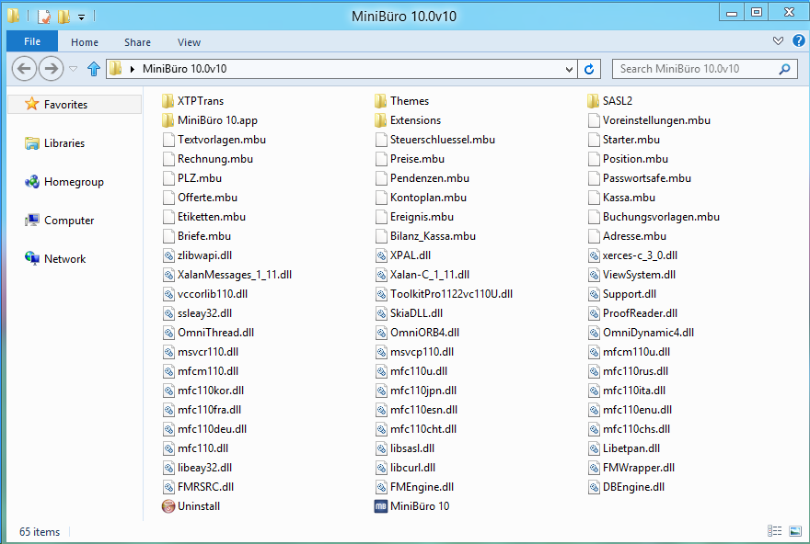810x544 pixels.
Task: Select the file name PLZ.mbu
Action: 200,178
